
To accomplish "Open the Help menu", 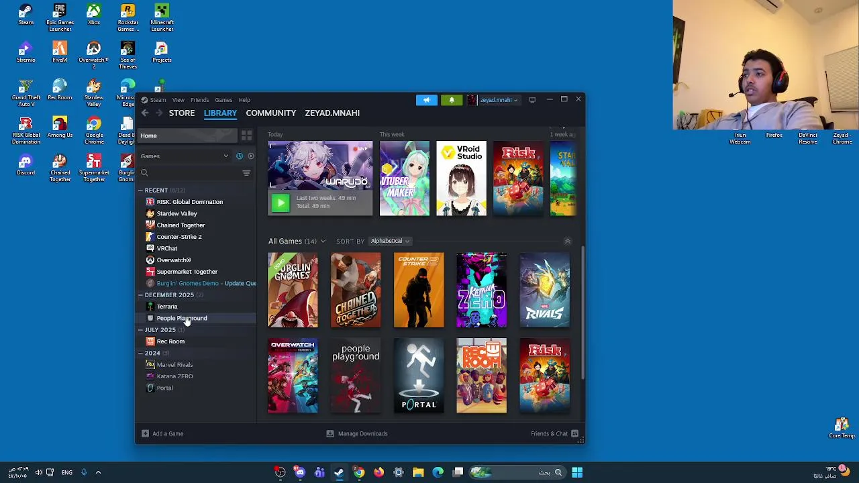I will (x=244, y=100).
